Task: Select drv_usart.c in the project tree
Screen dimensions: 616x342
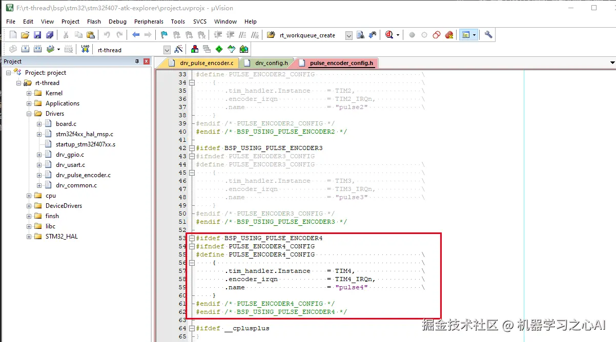Action: coord(71,165)
